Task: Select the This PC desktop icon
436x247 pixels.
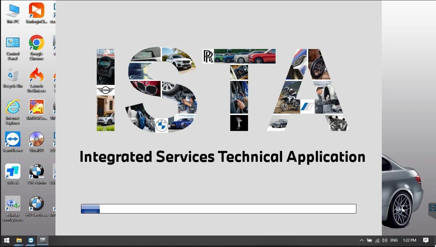Action: [13, 13]
